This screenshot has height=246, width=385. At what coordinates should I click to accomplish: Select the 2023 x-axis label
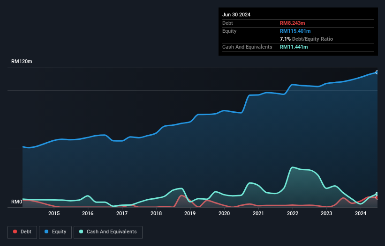tap(326, 213)
